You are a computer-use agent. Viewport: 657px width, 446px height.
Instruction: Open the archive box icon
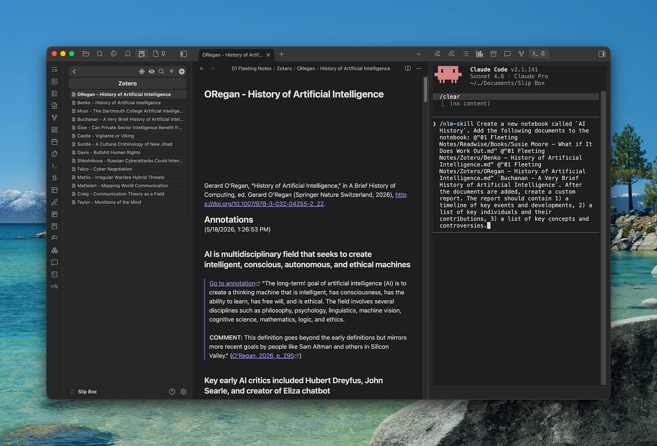click(x=493, y=54)
